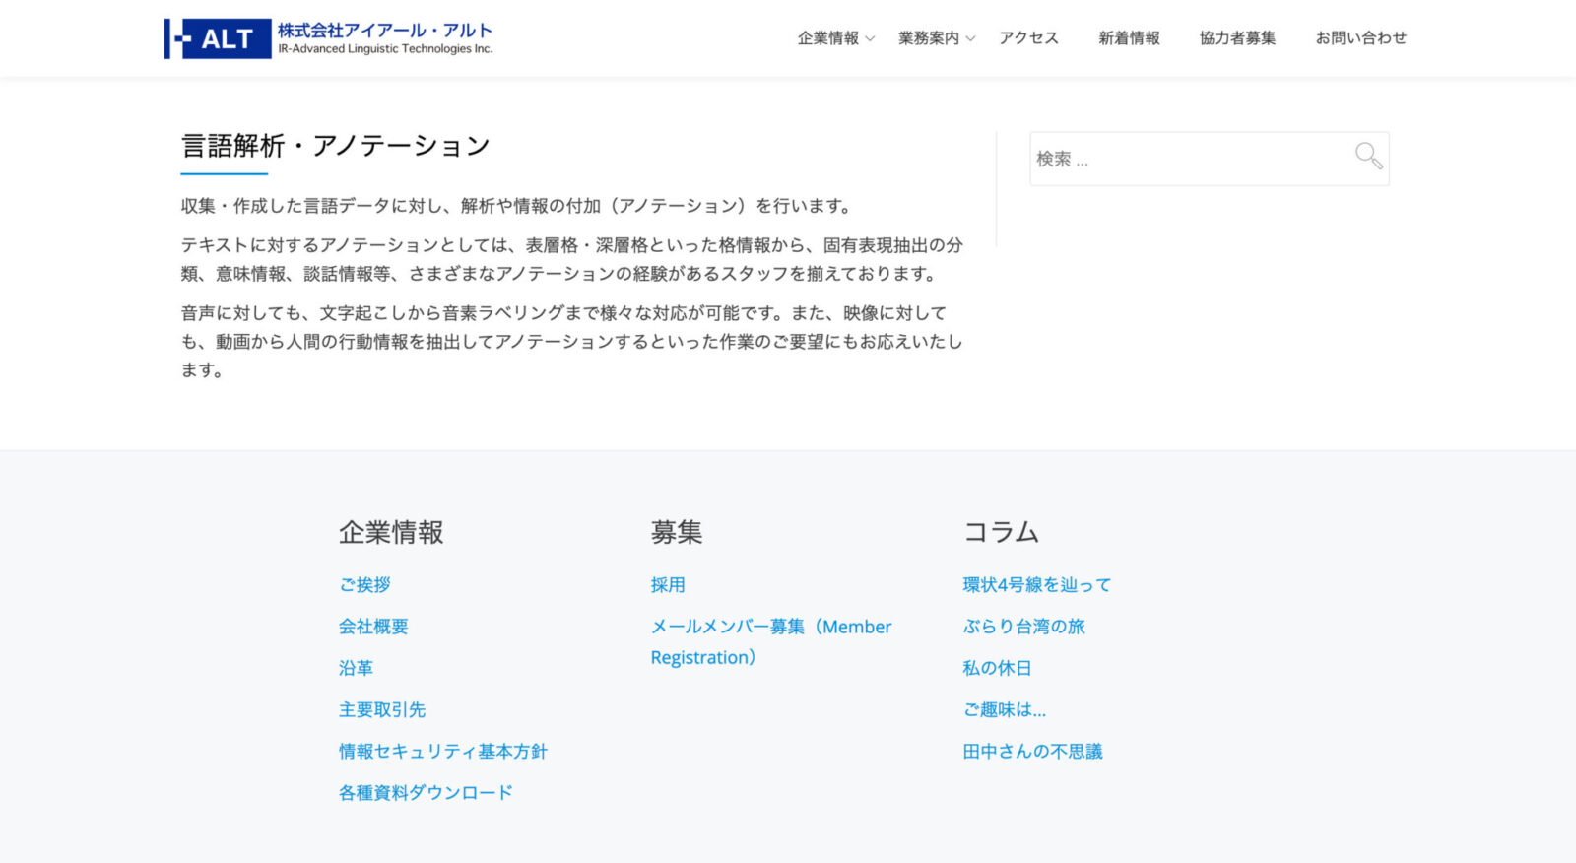This screenshot has height=863, width=1576.
Task: Click the magnifying glass search icon
Action: (1368, 156)
